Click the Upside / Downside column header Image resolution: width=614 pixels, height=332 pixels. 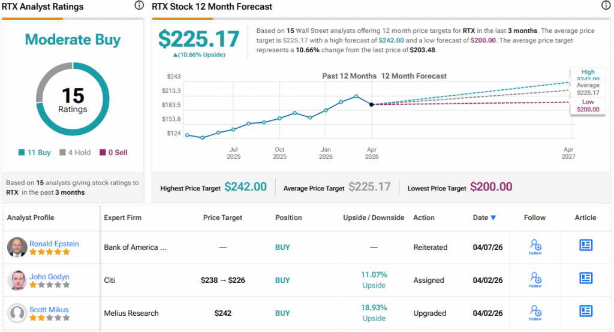374,218
